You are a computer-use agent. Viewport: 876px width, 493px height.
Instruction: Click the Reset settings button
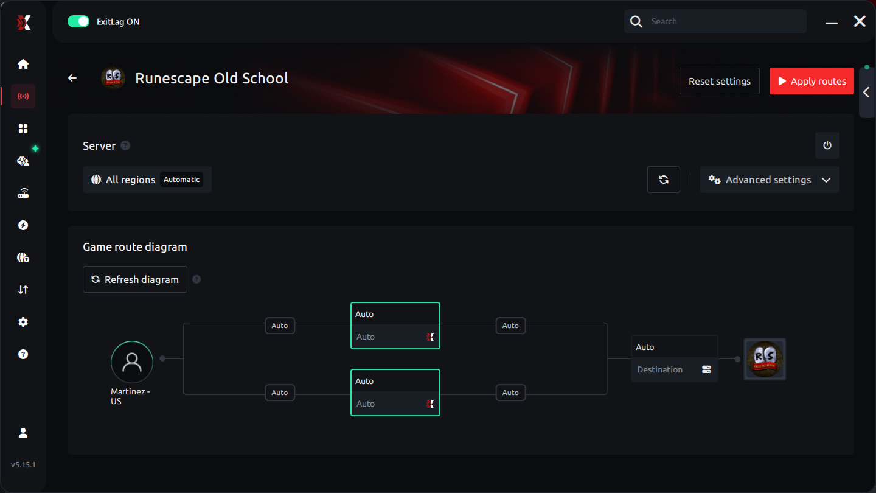click(719, 81)
